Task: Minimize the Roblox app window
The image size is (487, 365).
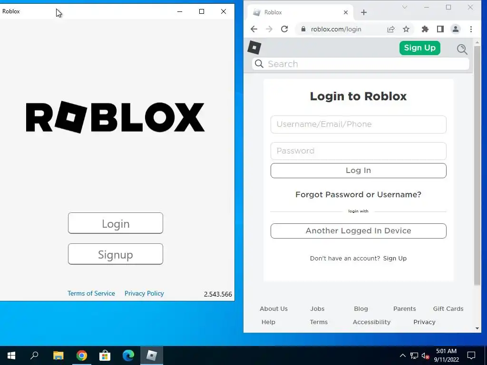Action: pos(179,11)
